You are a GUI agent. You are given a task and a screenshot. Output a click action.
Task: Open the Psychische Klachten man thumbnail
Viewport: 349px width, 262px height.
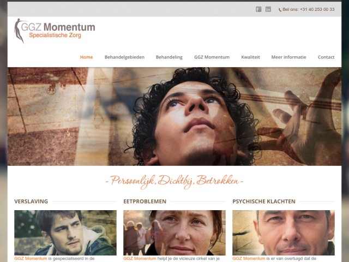(284, 233)
